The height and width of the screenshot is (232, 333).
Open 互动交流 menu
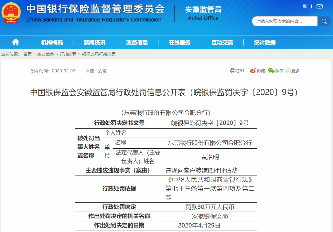click(222, 43)
